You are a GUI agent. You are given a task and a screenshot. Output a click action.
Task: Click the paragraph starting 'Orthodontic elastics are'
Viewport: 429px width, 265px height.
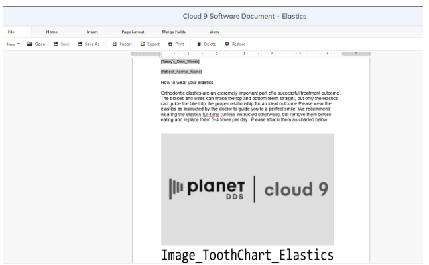[250, 107]
